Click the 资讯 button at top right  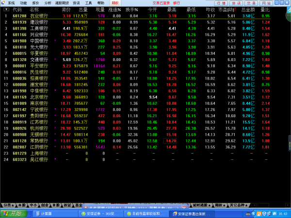tap(236, 3)
